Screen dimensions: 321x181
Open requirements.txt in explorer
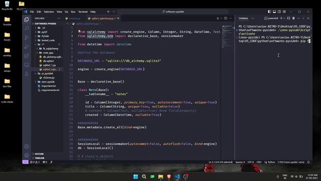coord(50,90)
